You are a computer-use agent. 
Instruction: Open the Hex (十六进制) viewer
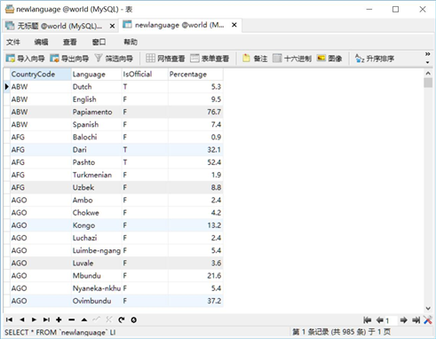click(292, 59)
